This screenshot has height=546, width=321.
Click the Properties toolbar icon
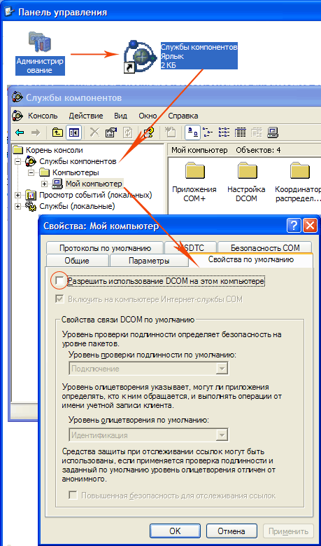pyautogui.click(x=110, y=132)
